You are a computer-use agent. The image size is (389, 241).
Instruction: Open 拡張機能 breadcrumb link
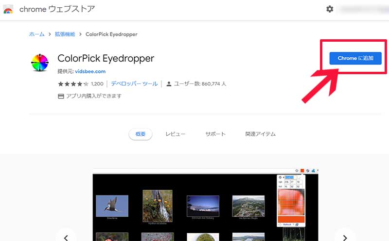click(x=65, y=34)
